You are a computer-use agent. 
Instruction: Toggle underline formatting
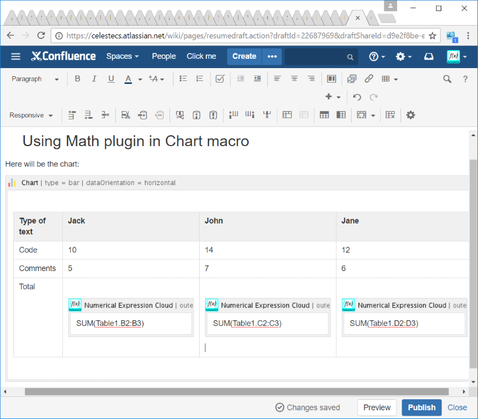pos(111,79)
